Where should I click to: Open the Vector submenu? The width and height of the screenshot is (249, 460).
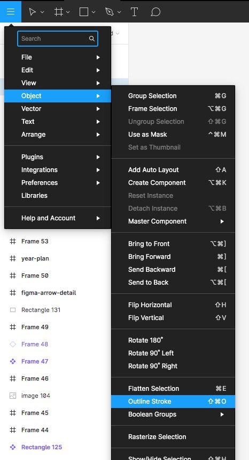click(x=58, y=108)
